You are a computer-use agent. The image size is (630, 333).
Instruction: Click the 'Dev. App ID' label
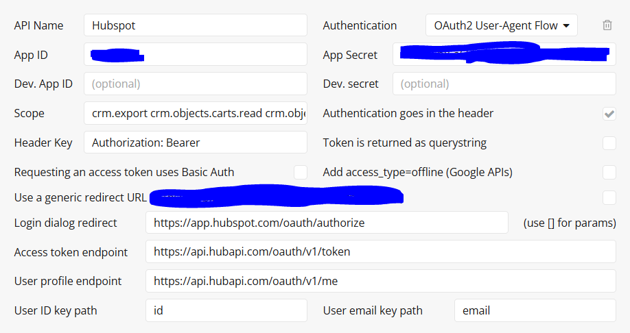pyautogui.click(x=43, y=84)
